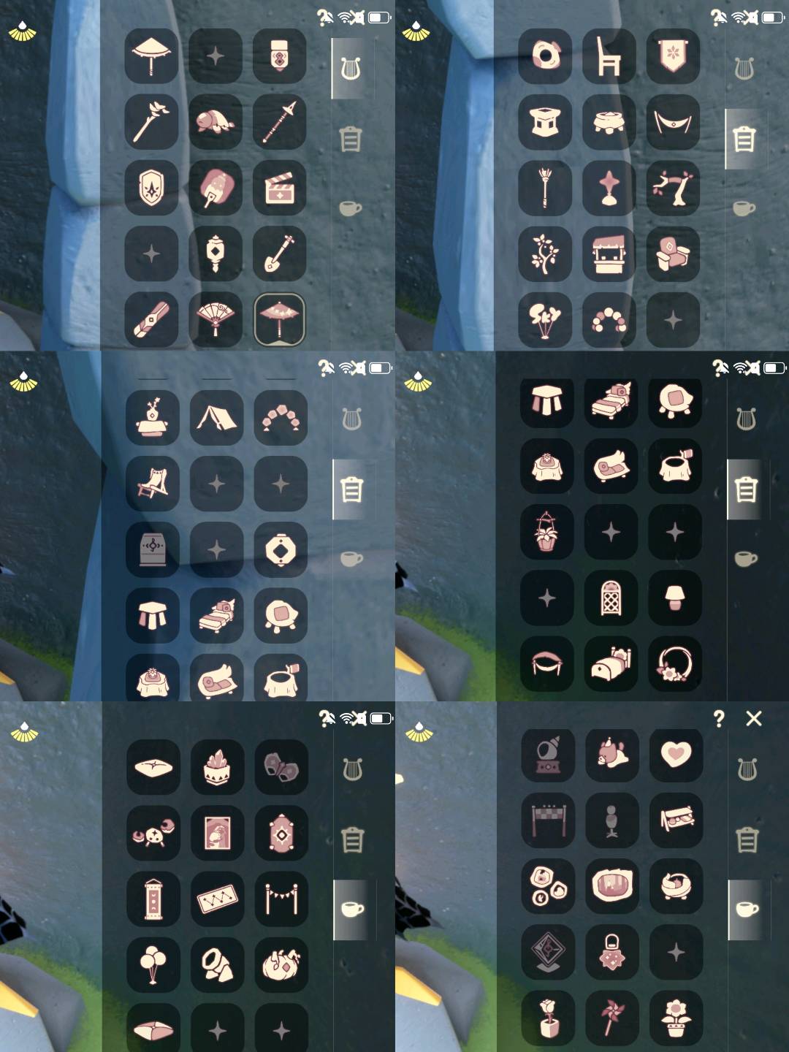
Task: Select the pumpkin prop icon
Action: click(281, 964)
